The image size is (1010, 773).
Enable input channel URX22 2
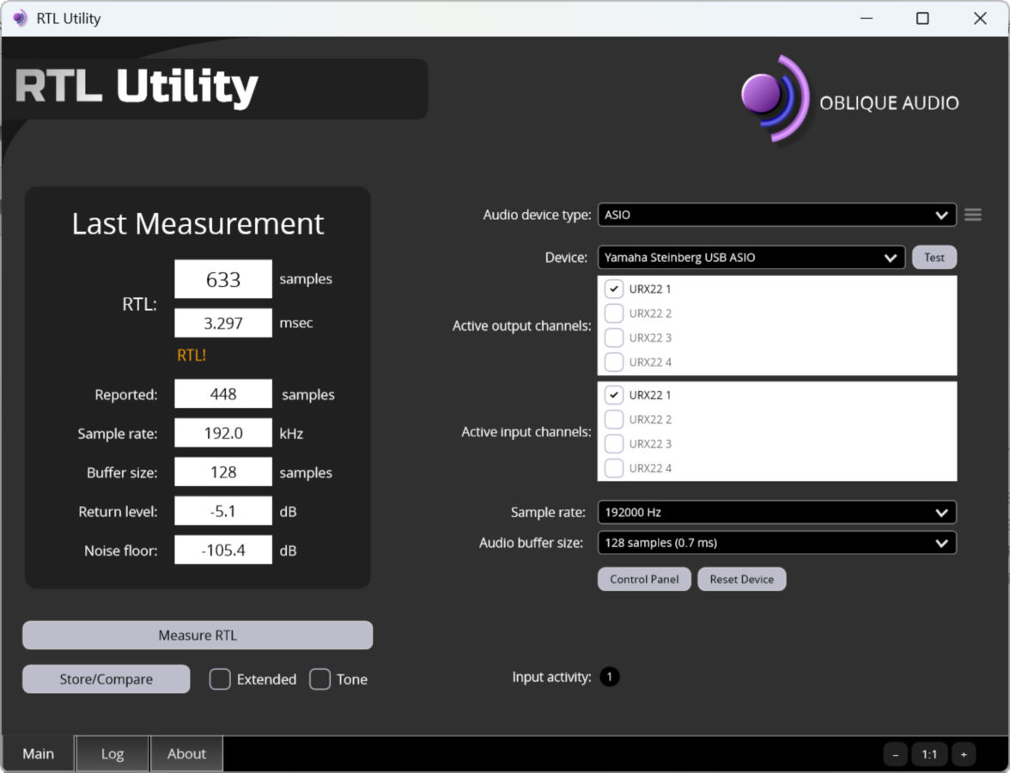[614, 419]
